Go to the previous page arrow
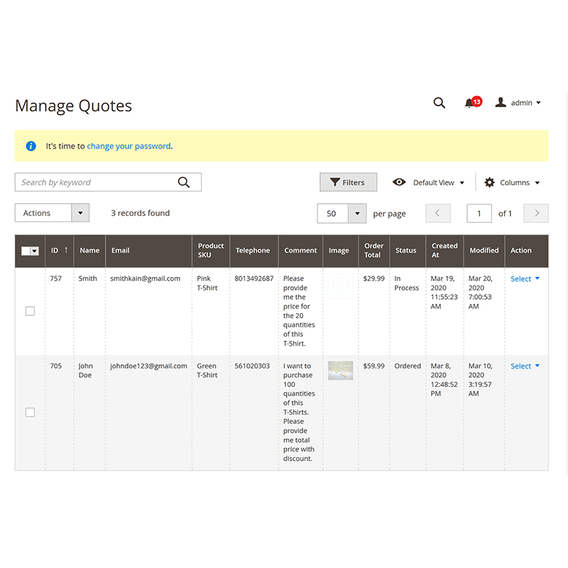568x568 pixels. [438, 213]
